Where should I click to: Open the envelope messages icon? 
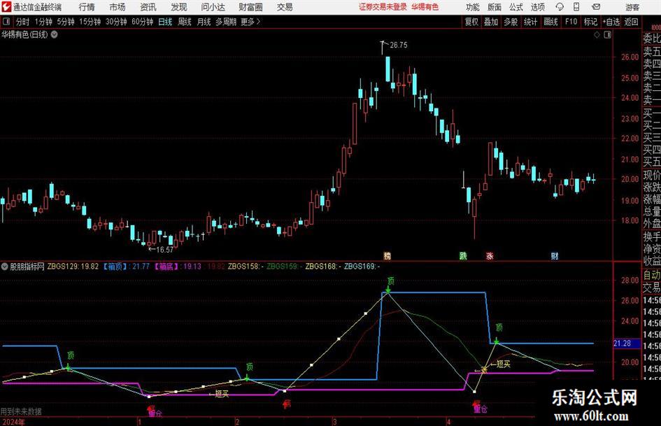596,7
